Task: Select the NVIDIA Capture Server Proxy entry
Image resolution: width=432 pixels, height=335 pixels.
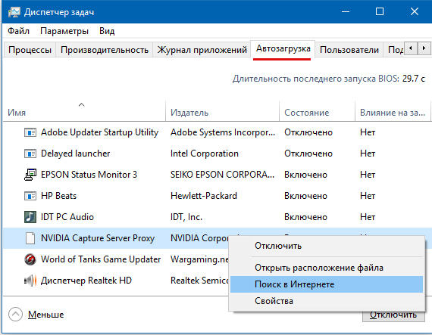Action: [x=98, y=238]
